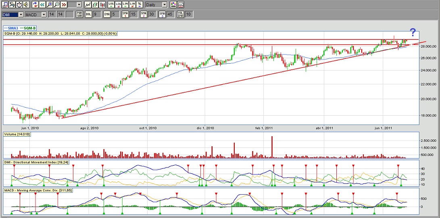Toggle the SMA 3 moving average
Image resolution: width=440 pixels, height=218 pixels.
[x=162, y=15]
